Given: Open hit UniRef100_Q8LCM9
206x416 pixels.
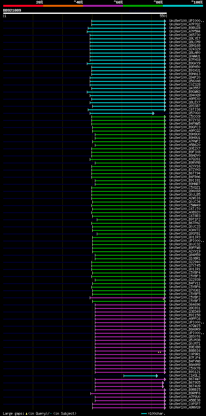Looking at the screenshot, I should click(x=185, y=42).
